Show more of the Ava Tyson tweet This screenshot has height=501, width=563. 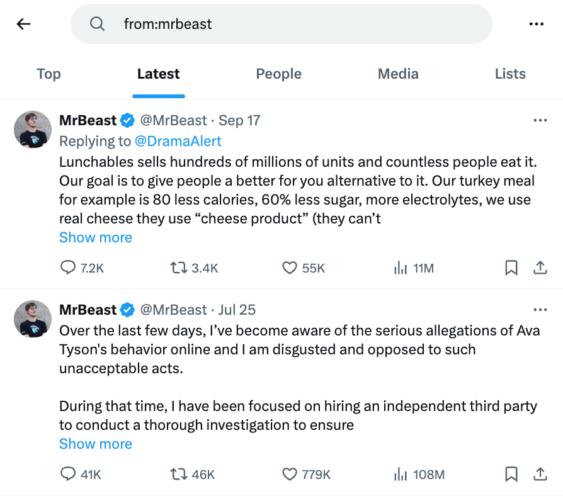[95, 444]
